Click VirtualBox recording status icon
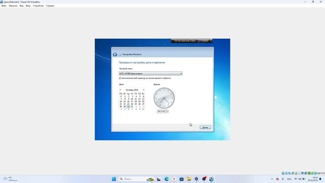The height and width of the screenshot is (183, 325). click(x=306, y=173)
